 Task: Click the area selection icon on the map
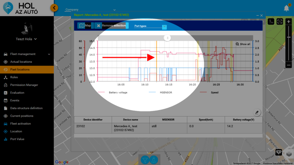tap(280, 22)
